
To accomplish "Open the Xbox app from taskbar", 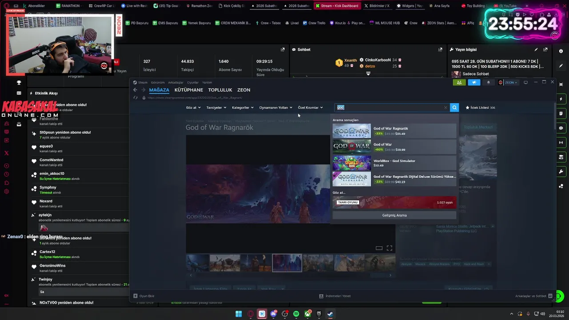I will [x=308, y=314].
